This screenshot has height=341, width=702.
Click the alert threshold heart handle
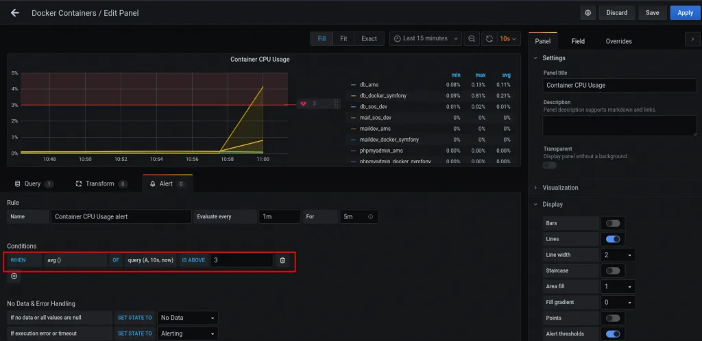pos(303,104)
